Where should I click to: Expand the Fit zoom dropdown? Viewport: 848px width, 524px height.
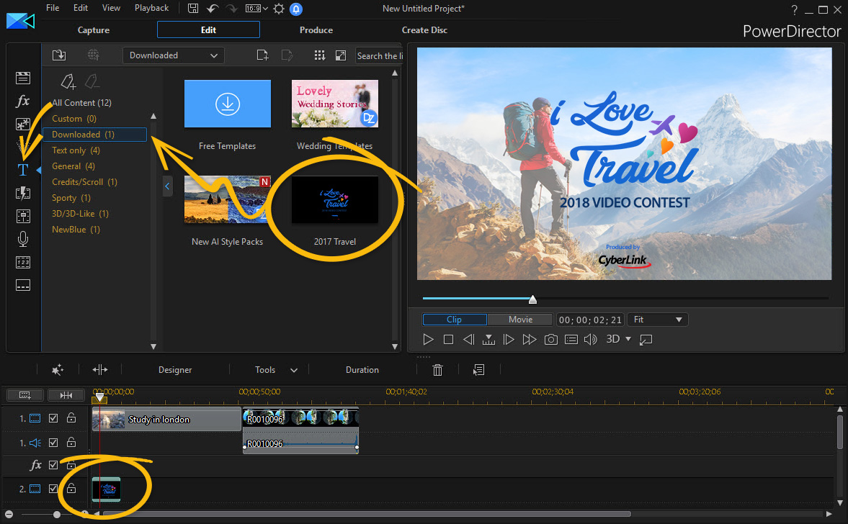tap(658, 320)
